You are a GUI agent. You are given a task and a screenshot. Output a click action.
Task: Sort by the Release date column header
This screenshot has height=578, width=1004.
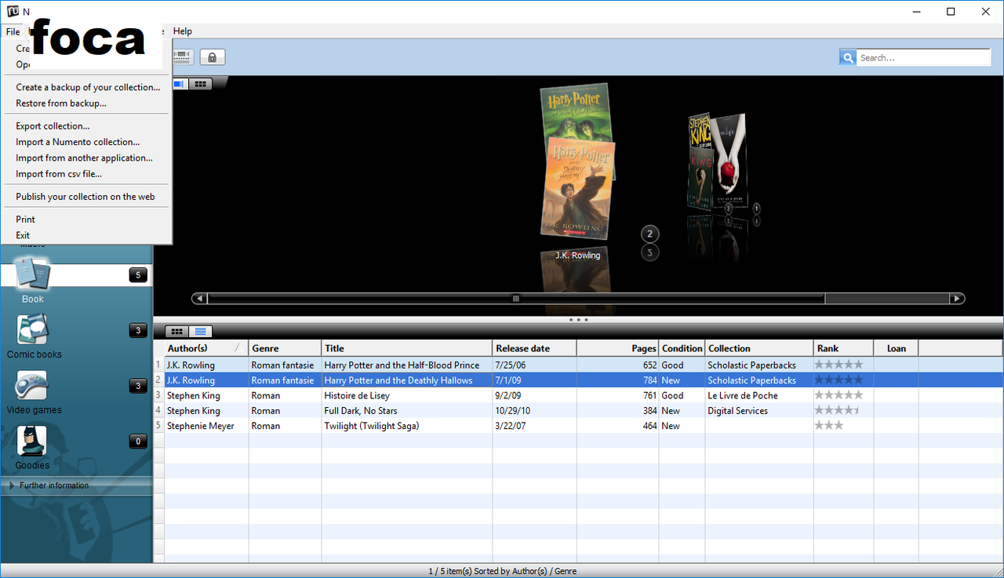point(534,348)
